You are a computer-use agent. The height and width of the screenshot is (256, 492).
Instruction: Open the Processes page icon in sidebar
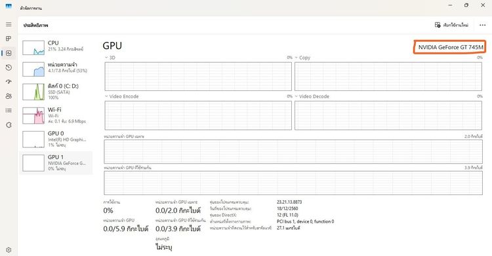(9, 39)
